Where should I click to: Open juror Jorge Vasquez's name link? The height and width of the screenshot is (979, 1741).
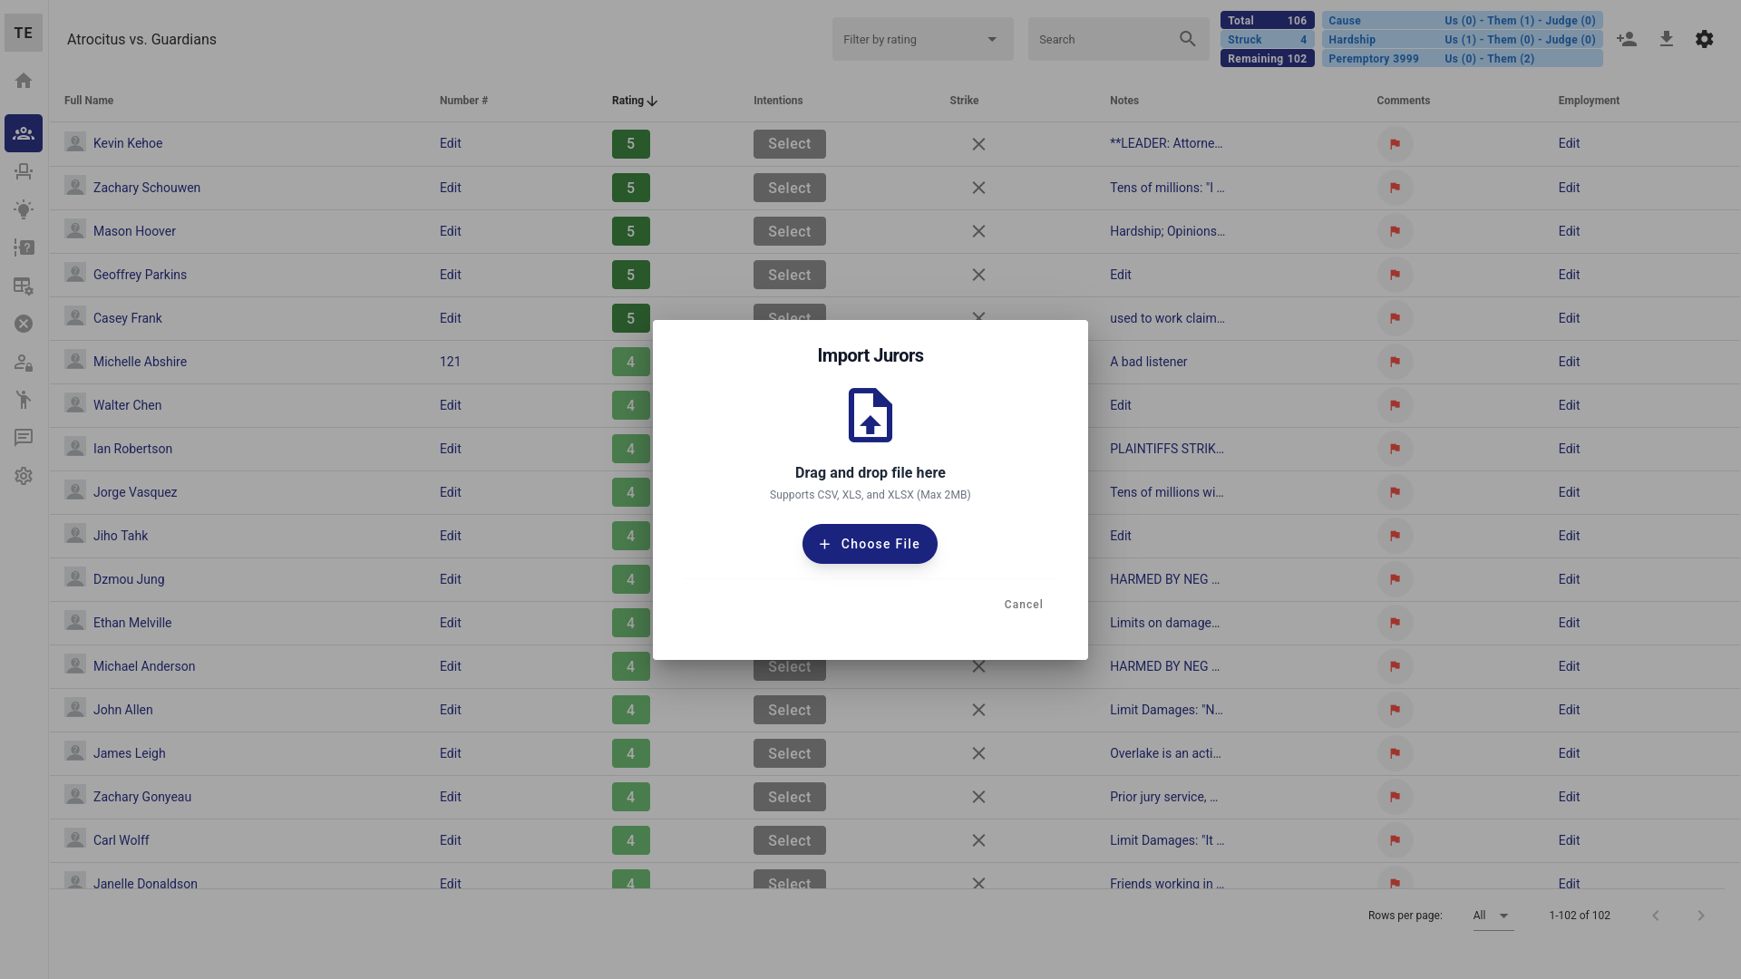pyautogui.click(x=135, y=492)
